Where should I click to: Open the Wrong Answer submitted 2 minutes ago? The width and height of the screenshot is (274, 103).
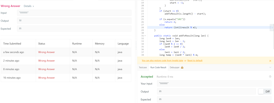tap(46, 61)
